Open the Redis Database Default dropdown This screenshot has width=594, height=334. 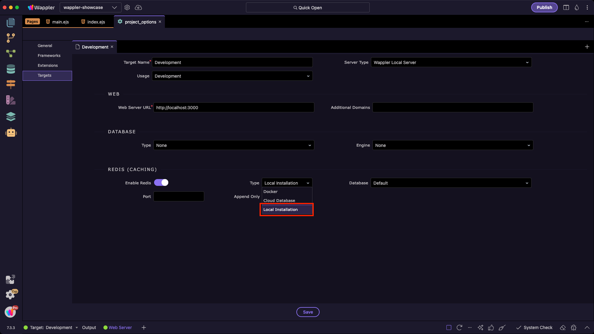pyautogui.click(x=451, y=183)
